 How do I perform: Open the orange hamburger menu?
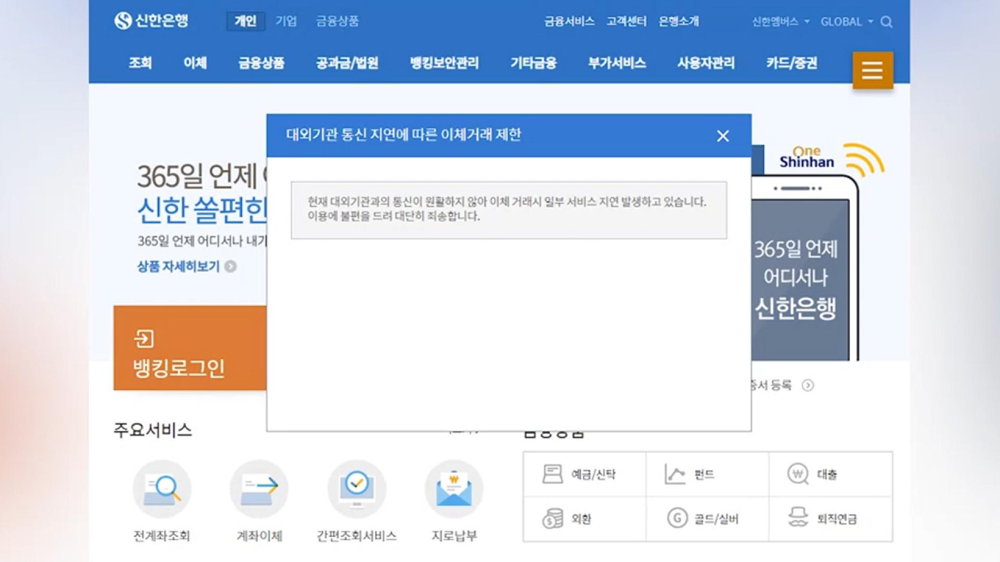point(871,69)
